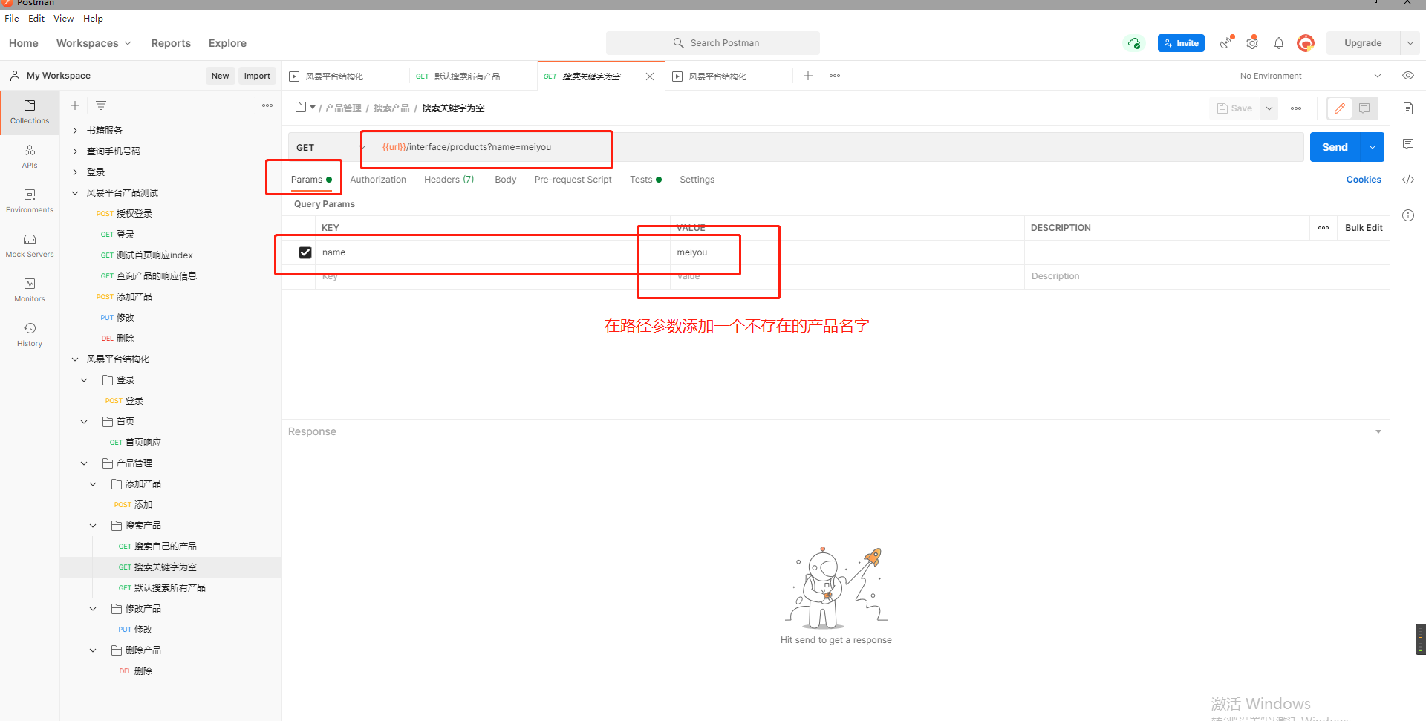Switch to the Authorization tab

378,180
